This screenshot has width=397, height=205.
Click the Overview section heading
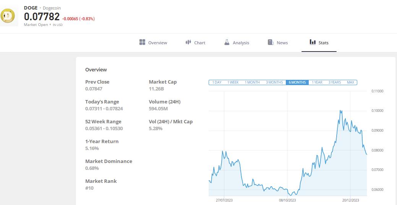pos(96,69)
